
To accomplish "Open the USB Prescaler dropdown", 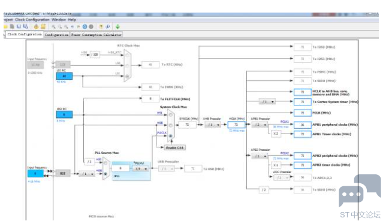I will click(167, 169).
